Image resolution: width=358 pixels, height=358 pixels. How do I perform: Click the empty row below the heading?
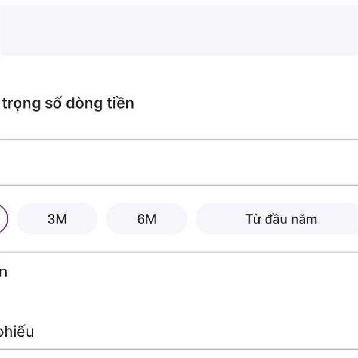179,162
